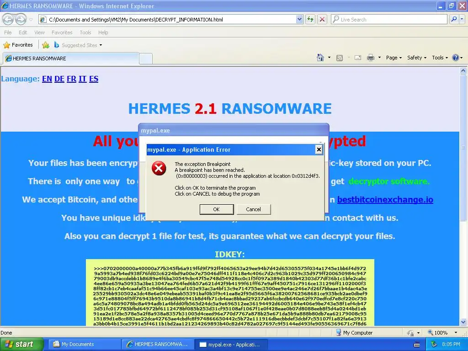Open the File menu

pos(8,32)
